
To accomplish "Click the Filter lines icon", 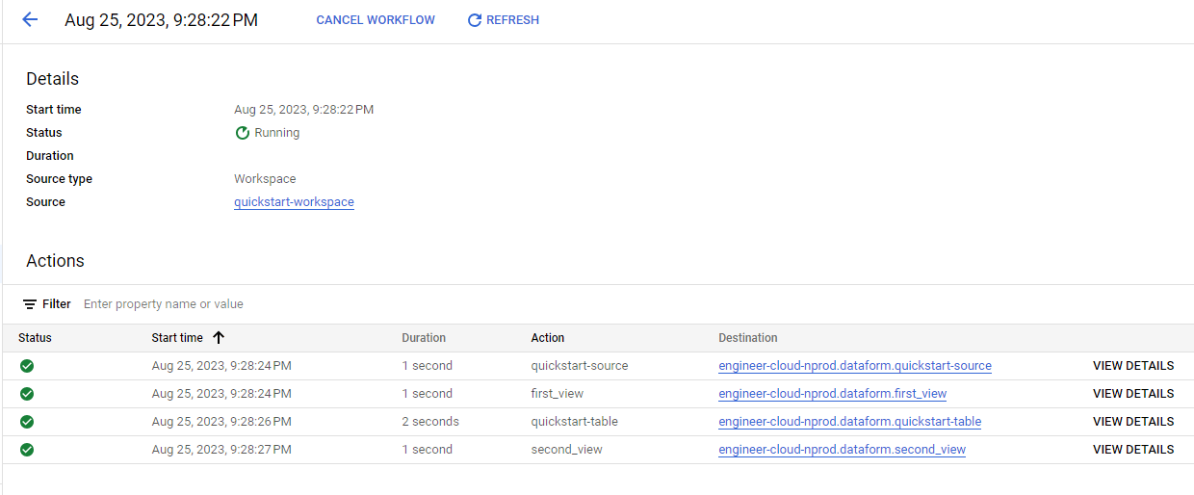I will coord(30,304).
